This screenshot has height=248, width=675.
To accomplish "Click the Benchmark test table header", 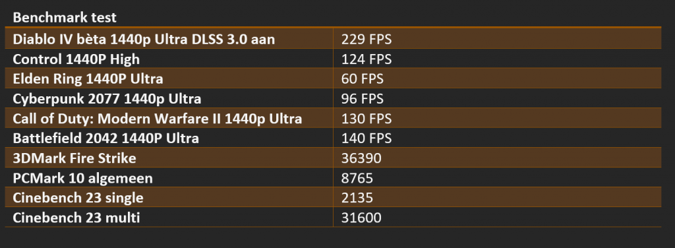I will [65, 18].
